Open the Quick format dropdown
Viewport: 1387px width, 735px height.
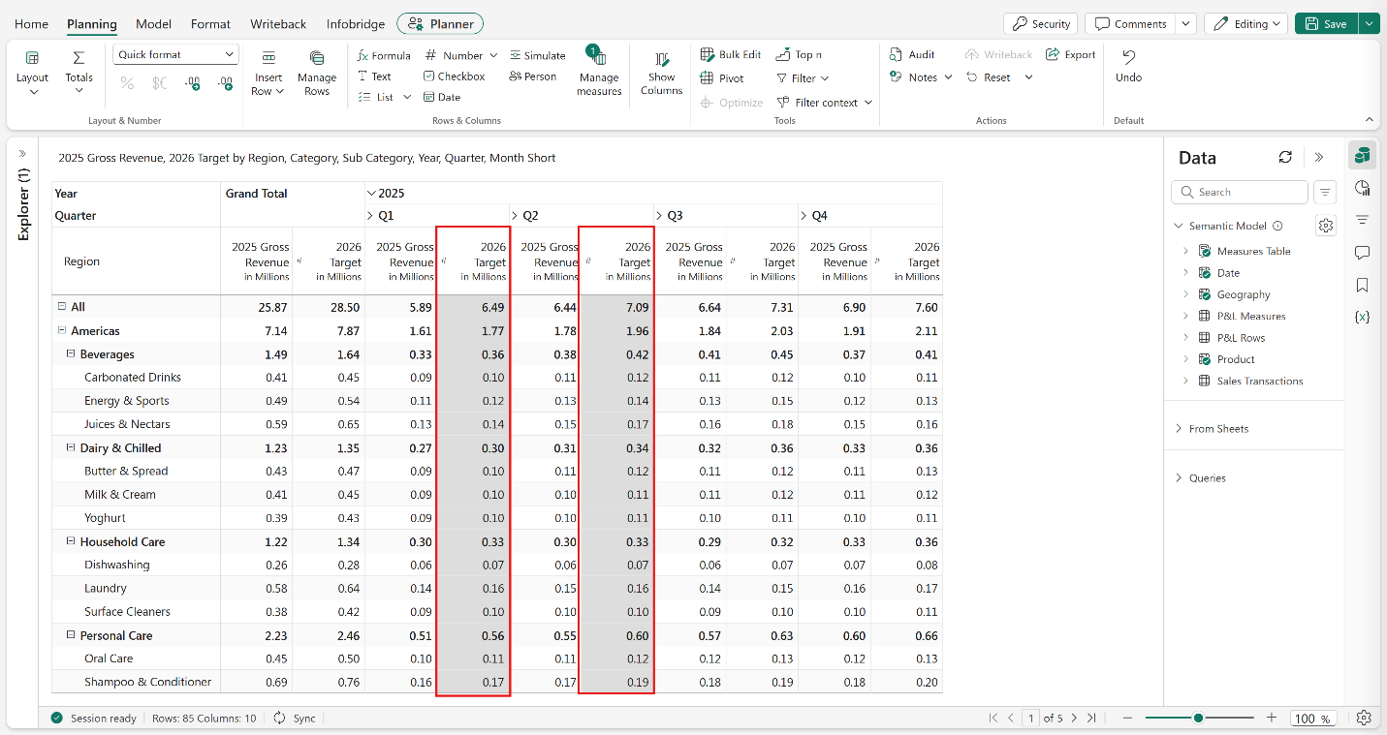click(175, 55)
